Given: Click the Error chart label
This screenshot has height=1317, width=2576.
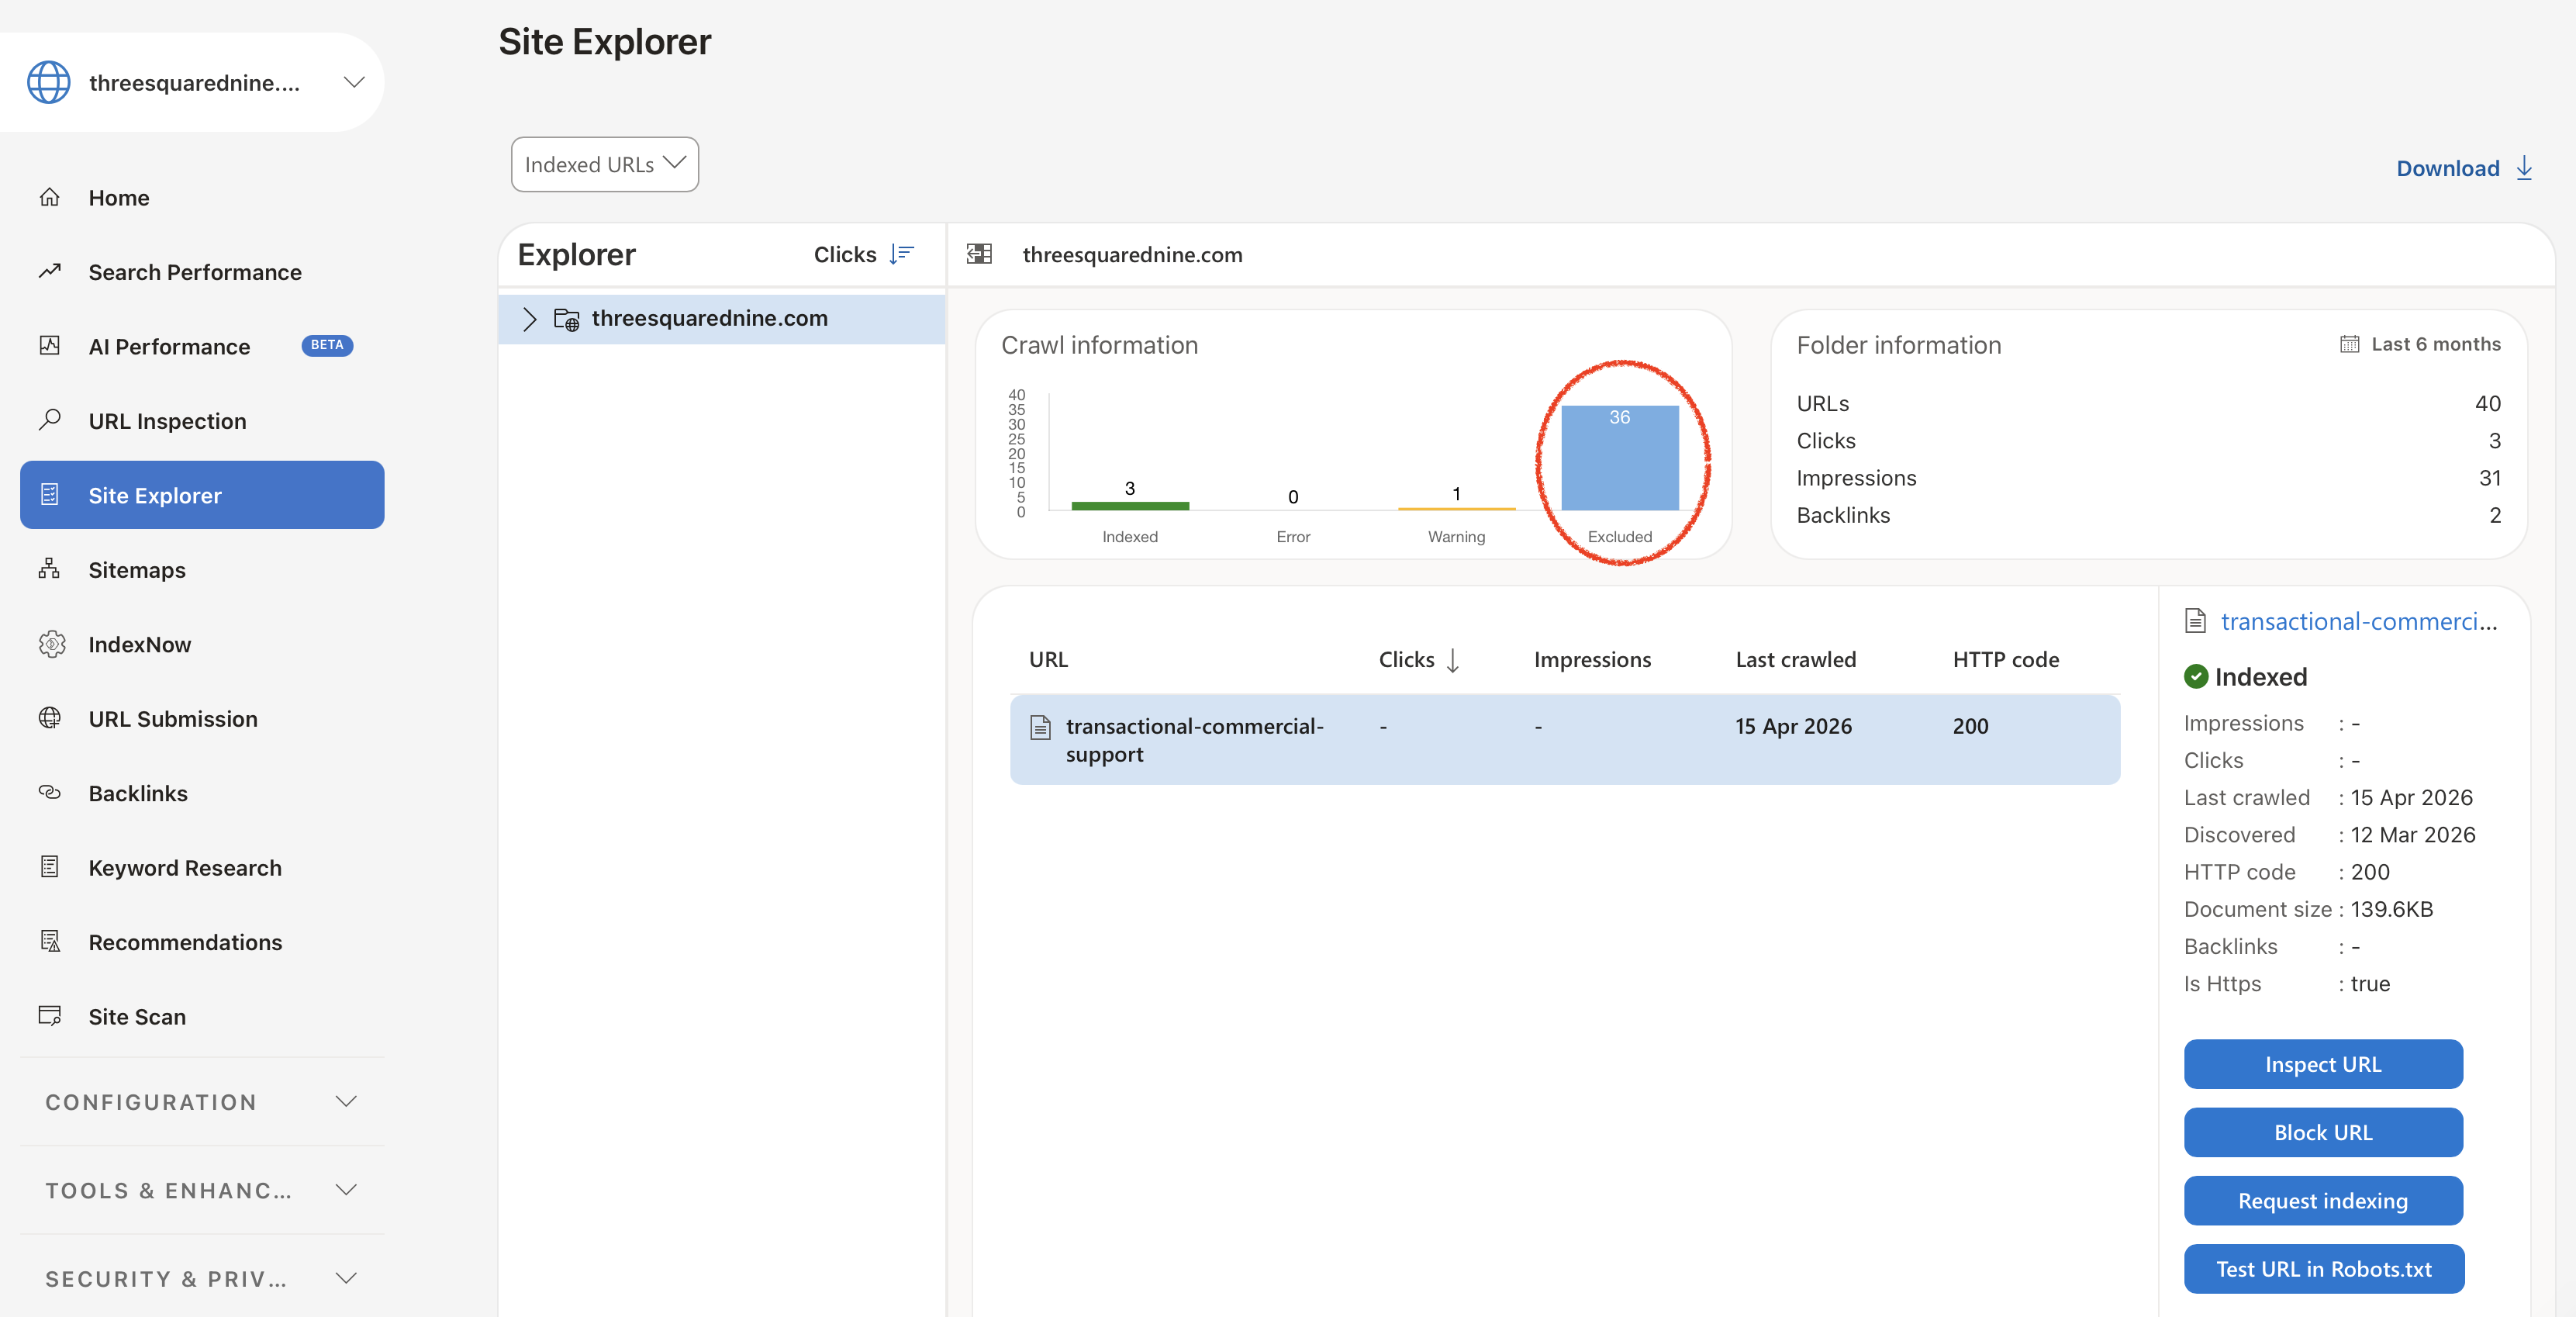Looking at the screenshot, I should coord(1293,537).
